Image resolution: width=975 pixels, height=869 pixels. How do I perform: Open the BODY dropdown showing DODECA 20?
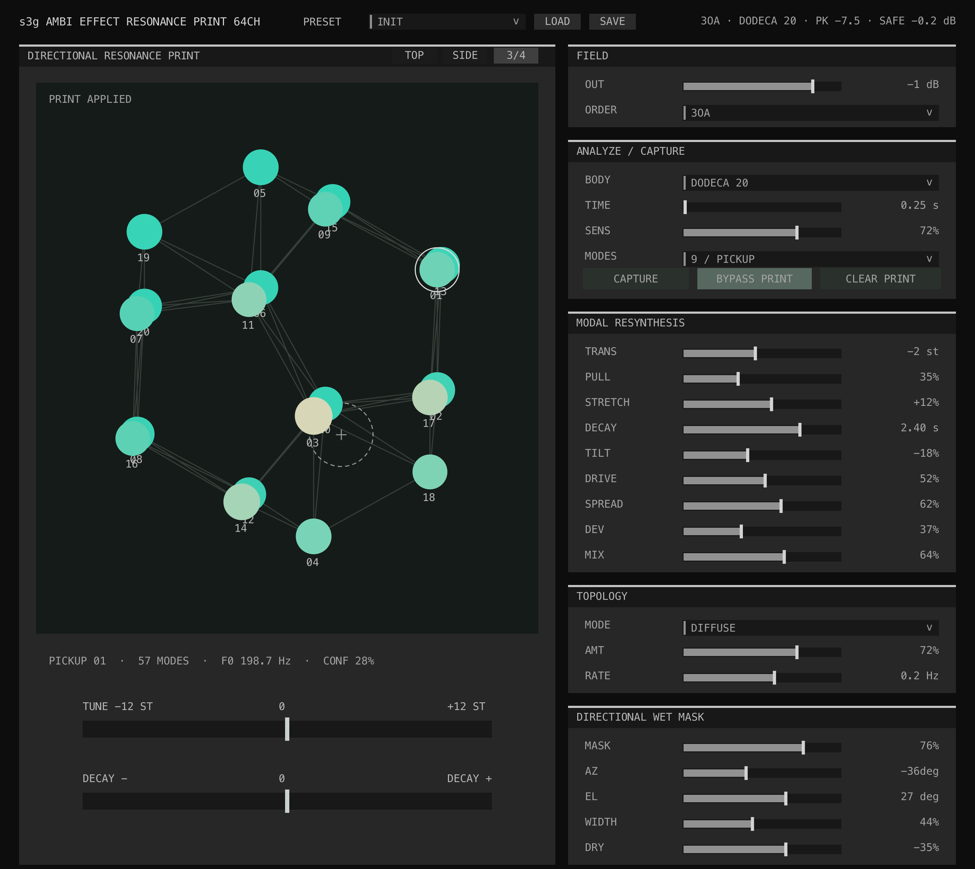pos(811,182)
